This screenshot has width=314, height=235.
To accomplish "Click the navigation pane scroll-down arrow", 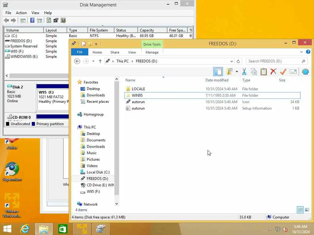I will 117,204.
